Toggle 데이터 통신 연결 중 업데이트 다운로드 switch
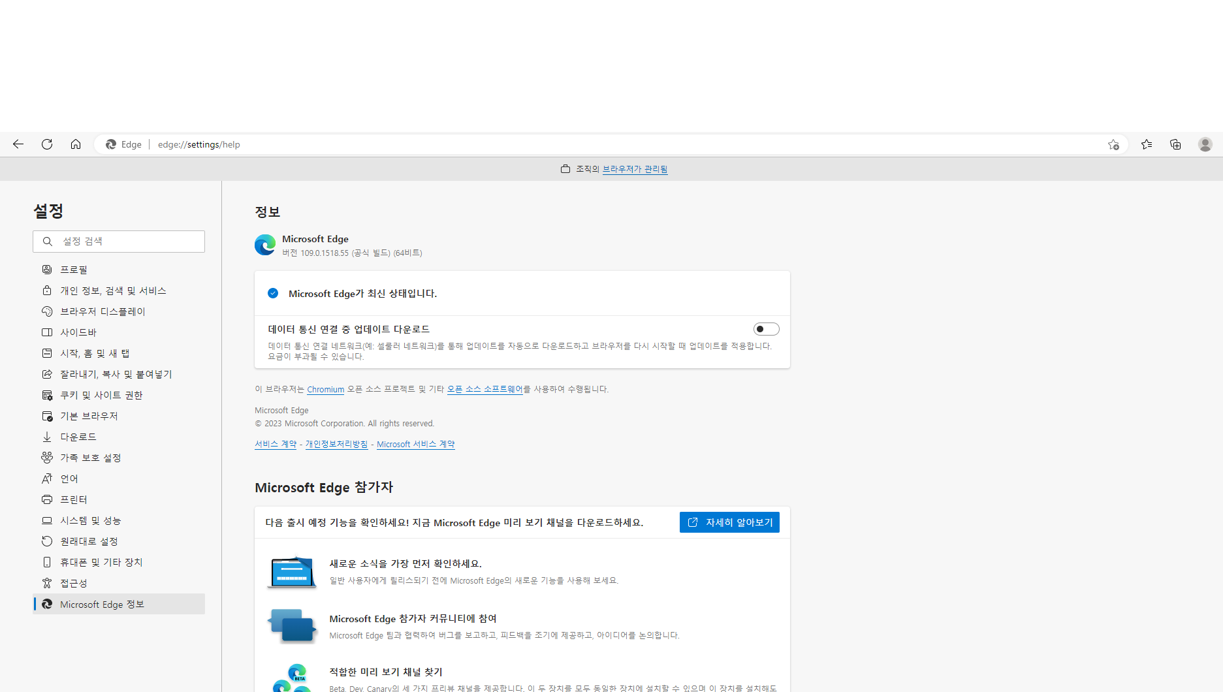This screenshot has height=692, width=1223. pyautogui.click(x=766, y=329)
